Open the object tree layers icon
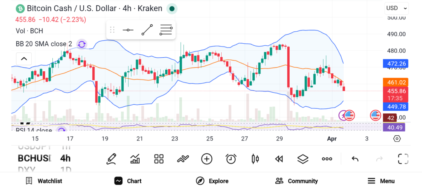This screenshot has height=190, width=422. 303,159
